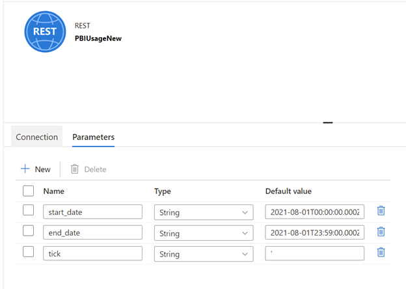Open Type dropdown for end_date
The width and height of the screenshot is (406, 289).
pos(204,233)
